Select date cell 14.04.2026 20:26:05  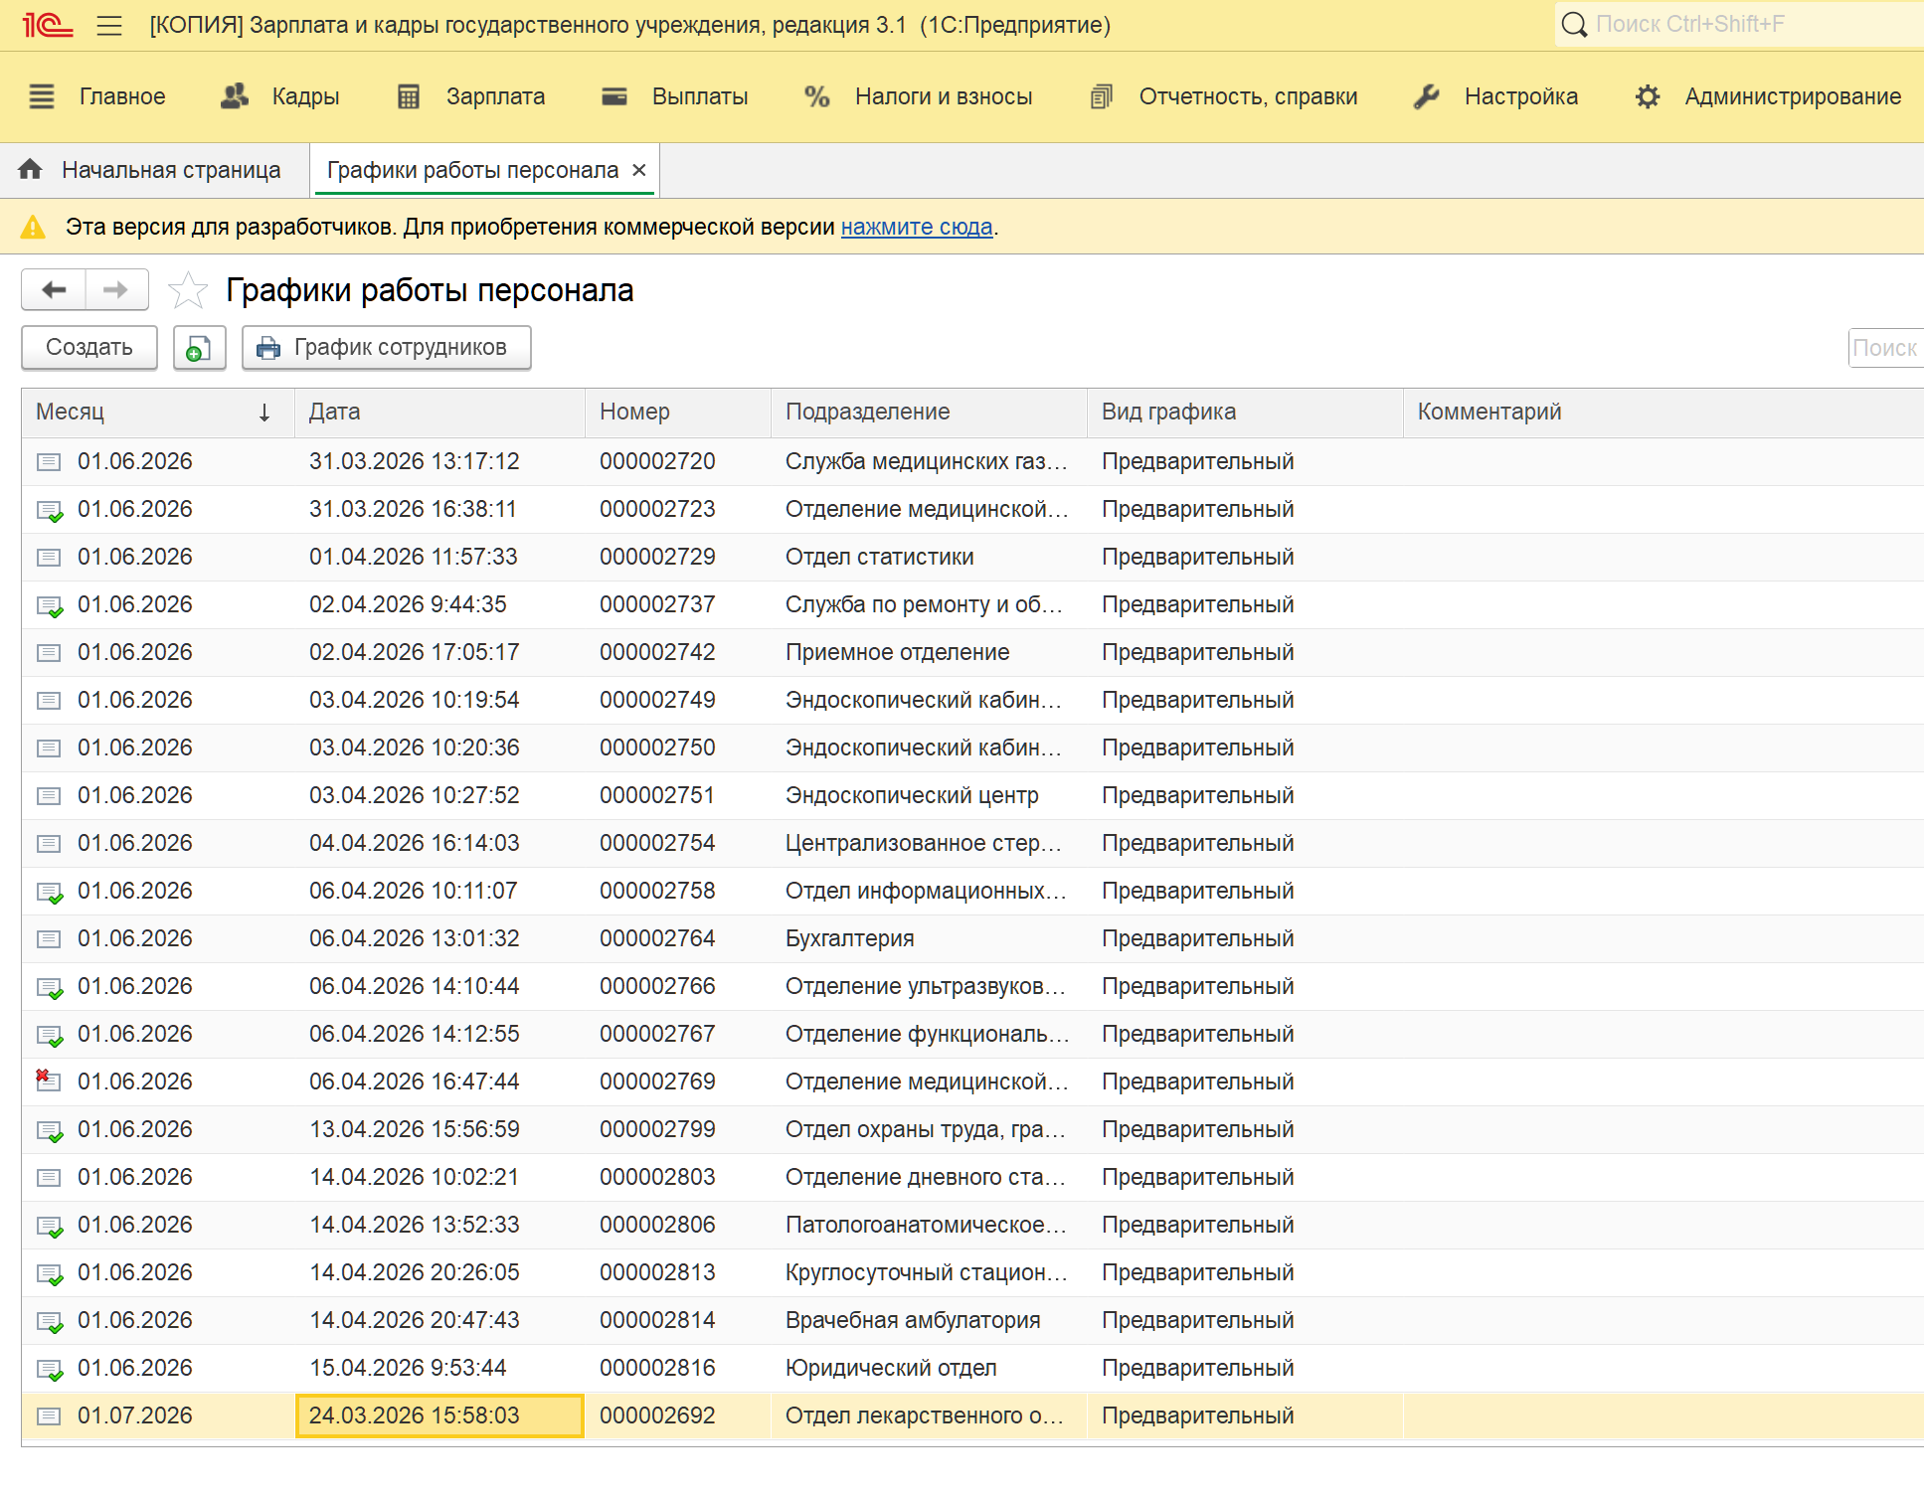pos(439,1272)
